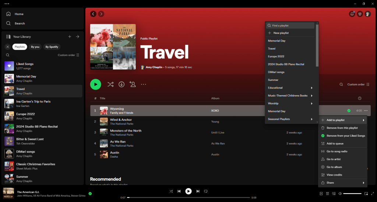Image resolution: width=377 pixels, height=202 pixels.
Task: Go back with the left arrow
Action: pos(93,14)
